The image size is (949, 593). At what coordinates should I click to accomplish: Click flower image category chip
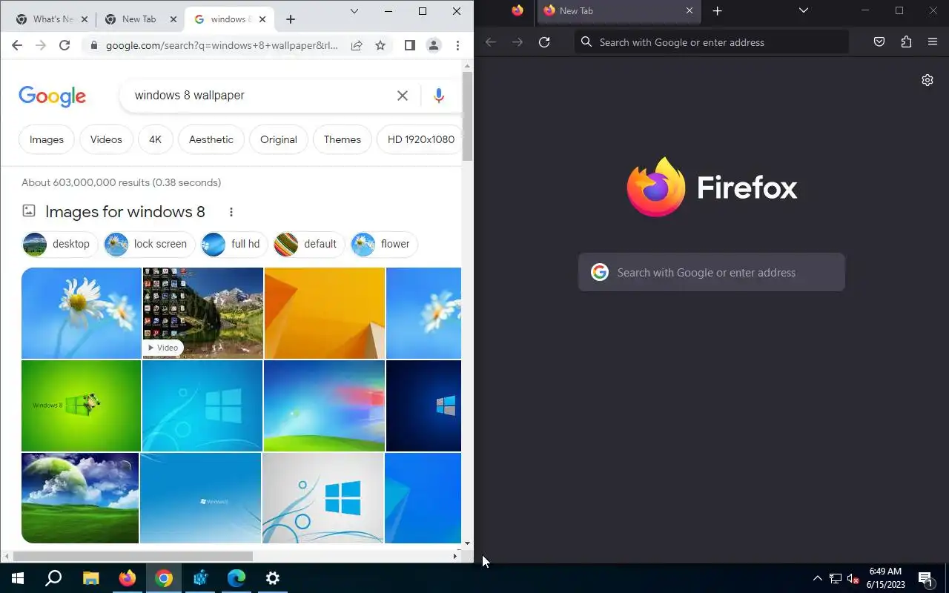384,244
